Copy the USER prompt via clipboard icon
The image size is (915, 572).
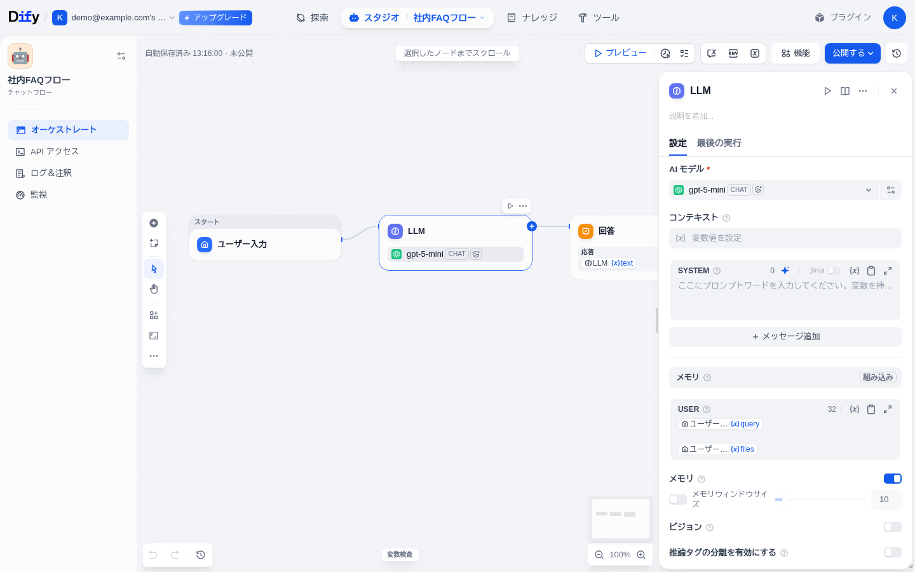pos(871,409)
